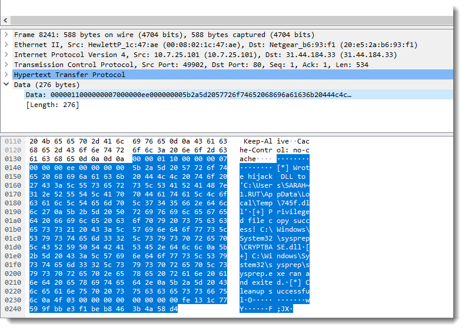The height and width of the screenshot is (330, 465).
Task: Click the scroll-left arrow above packet details
Action: point(6,20)
